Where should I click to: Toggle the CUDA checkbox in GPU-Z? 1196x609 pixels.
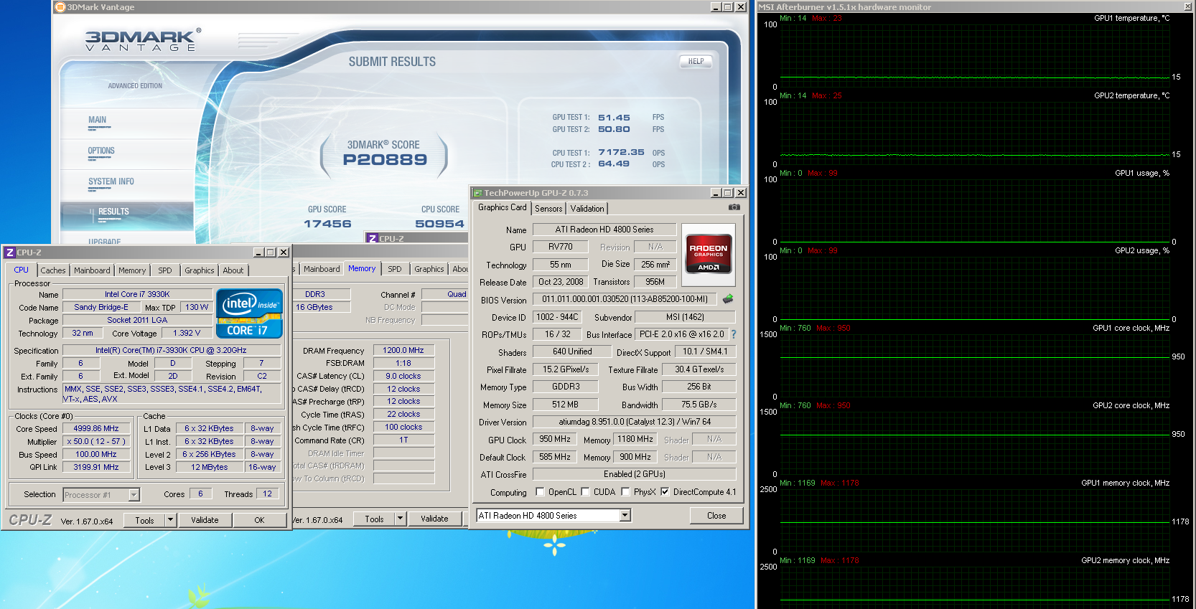coord(585,492)
